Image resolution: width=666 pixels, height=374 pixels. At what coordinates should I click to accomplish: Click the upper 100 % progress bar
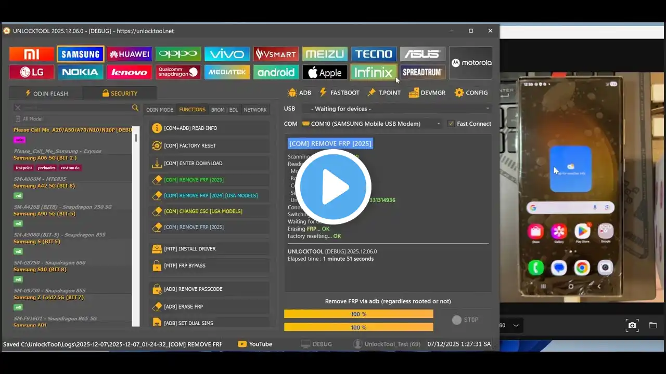tap(358, 314)
